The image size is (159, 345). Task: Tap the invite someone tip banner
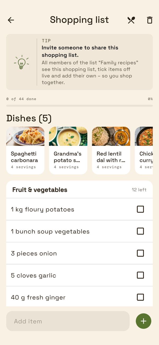point(79,62)
